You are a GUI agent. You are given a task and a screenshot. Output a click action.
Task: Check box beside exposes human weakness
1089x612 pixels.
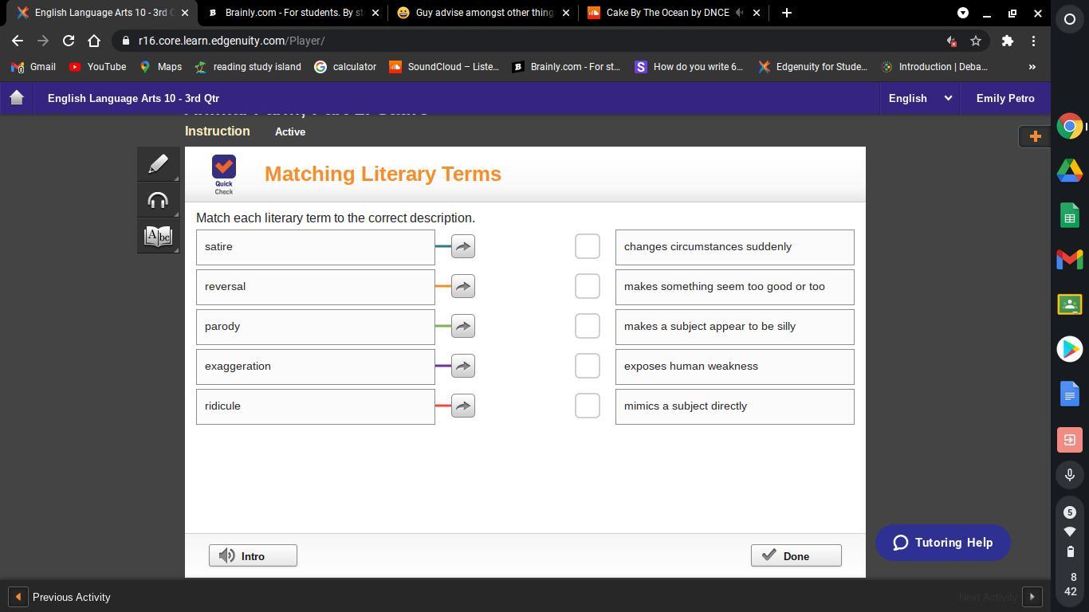pyautogui.click(x=588, y=367)
